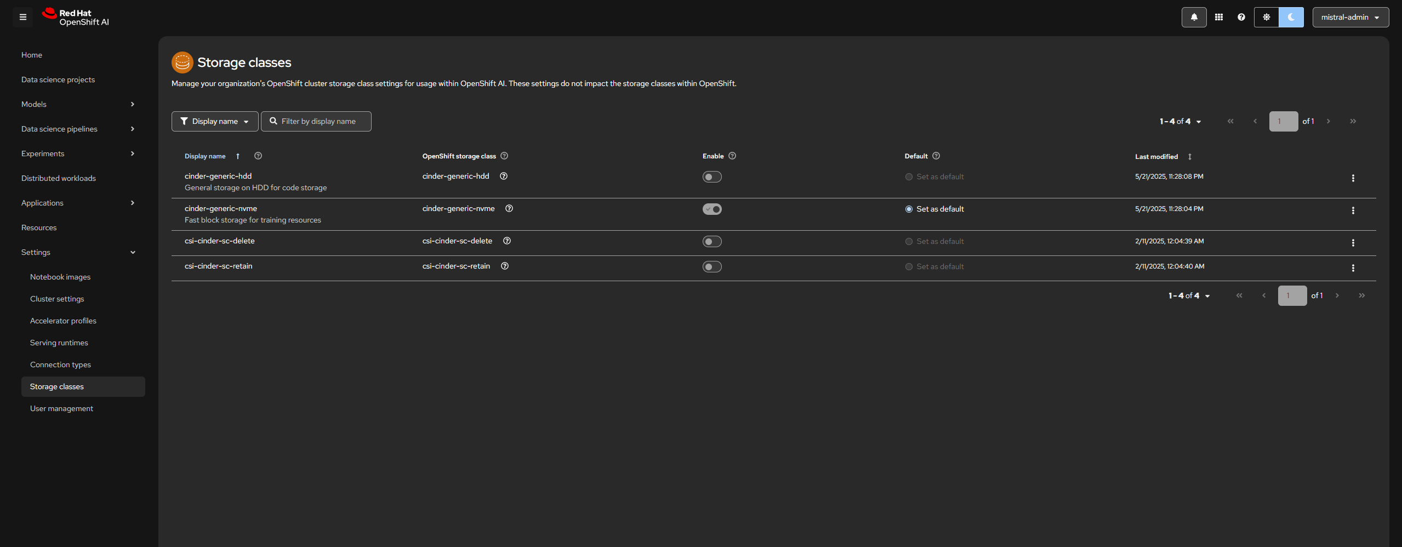Click top pagination page number field

point(1284,122)
